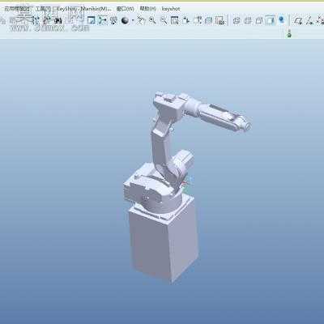Toggle datum plane display

pyautogui.click(x=298, y=20)
